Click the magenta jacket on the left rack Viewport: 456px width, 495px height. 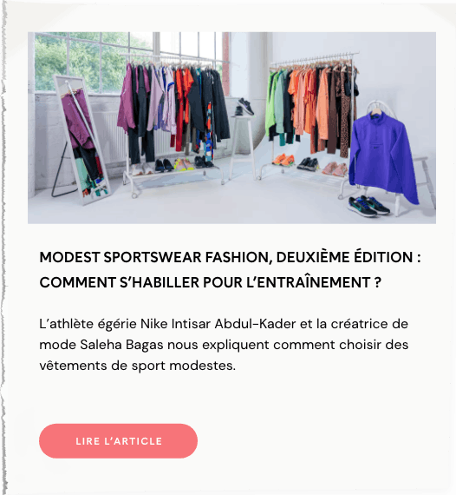[x=126, y=100]
